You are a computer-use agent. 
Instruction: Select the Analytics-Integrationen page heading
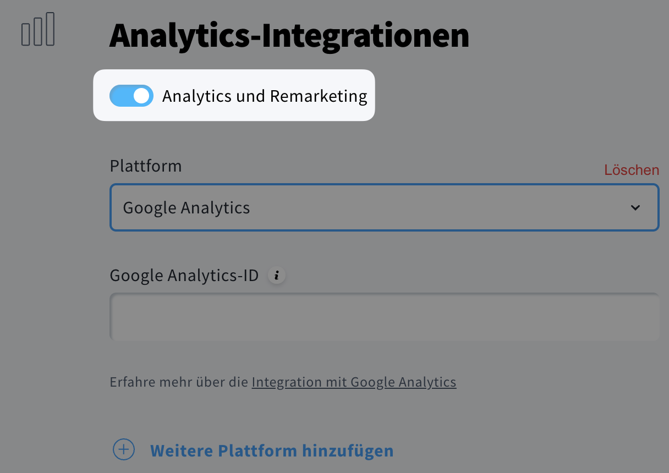click(x=290, y=35)
